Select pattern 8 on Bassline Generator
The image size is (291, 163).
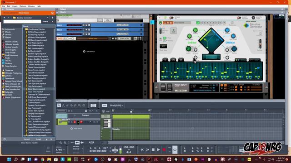click(x=220, y=23)
